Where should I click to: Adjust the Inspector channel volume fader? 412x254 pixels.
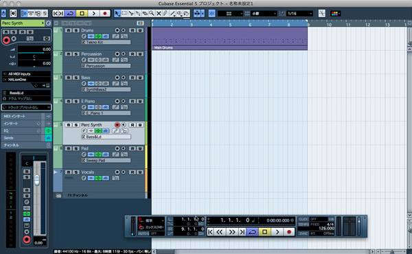(37, 180)
